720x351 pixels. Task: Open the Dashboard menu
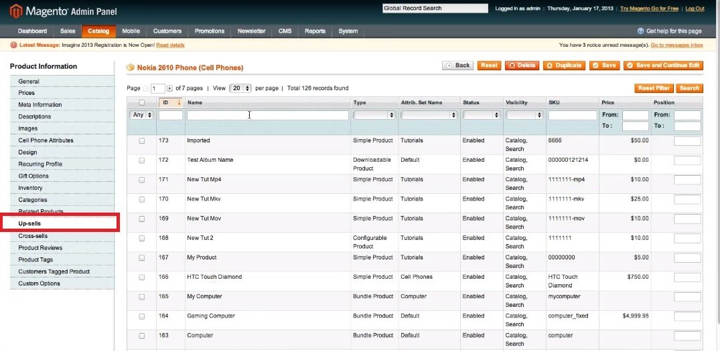[x=32, y=31]
